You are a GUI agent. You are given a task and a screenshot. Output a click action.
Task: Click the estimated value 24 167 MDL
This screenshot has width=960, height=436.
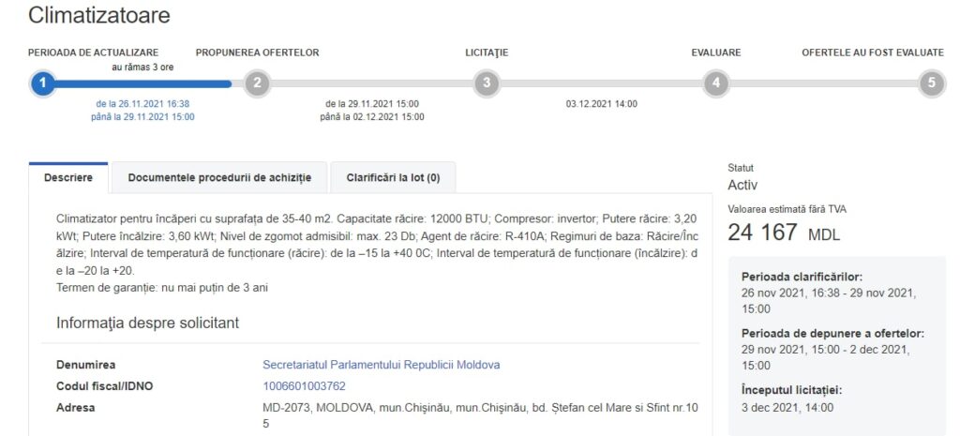[x=784, y=233]
